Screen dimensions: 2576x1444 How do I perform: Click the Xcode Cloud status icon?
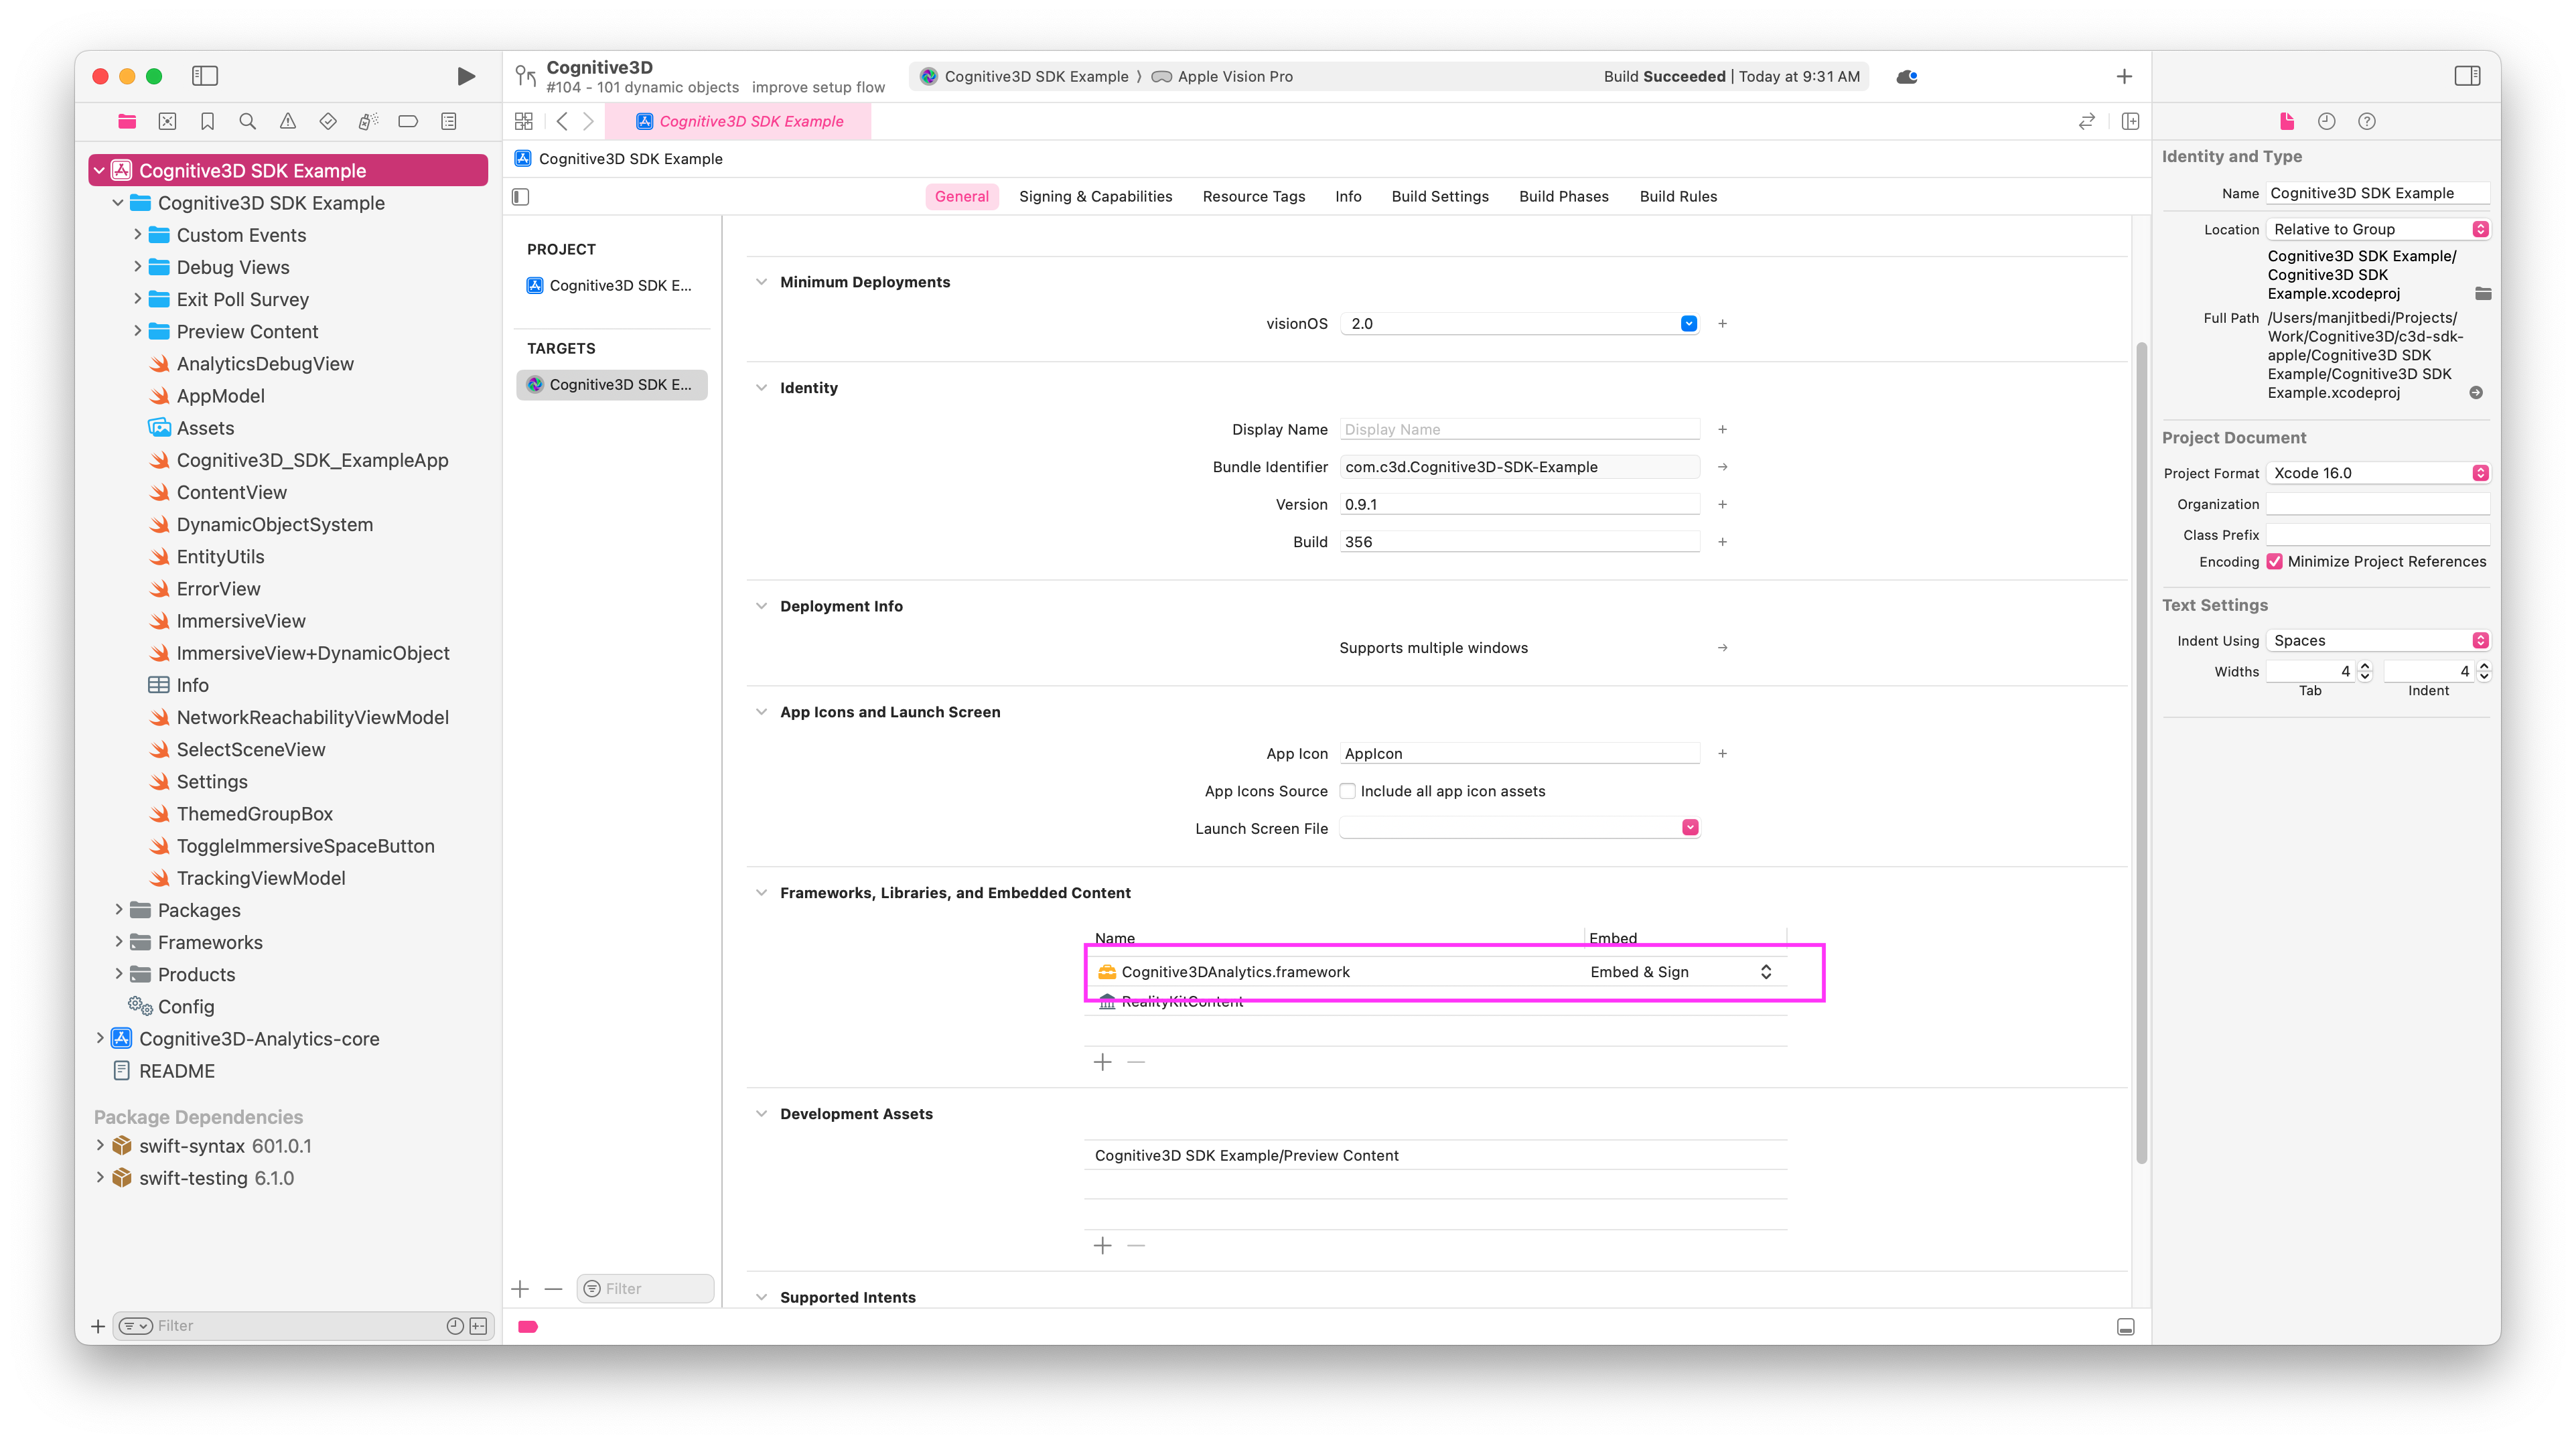(x=1907, y=76)
